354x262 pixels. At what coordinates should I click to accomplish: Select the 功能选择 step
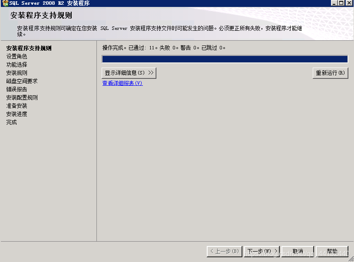17,65
